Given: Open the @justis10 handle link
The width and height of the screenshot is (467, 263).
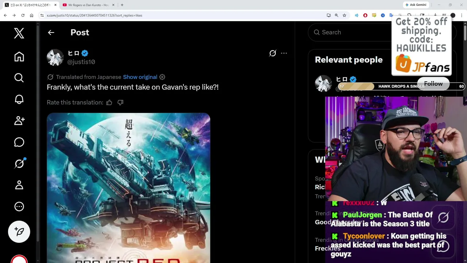Looking at the screenshot, I should click(x=81, y=62).
